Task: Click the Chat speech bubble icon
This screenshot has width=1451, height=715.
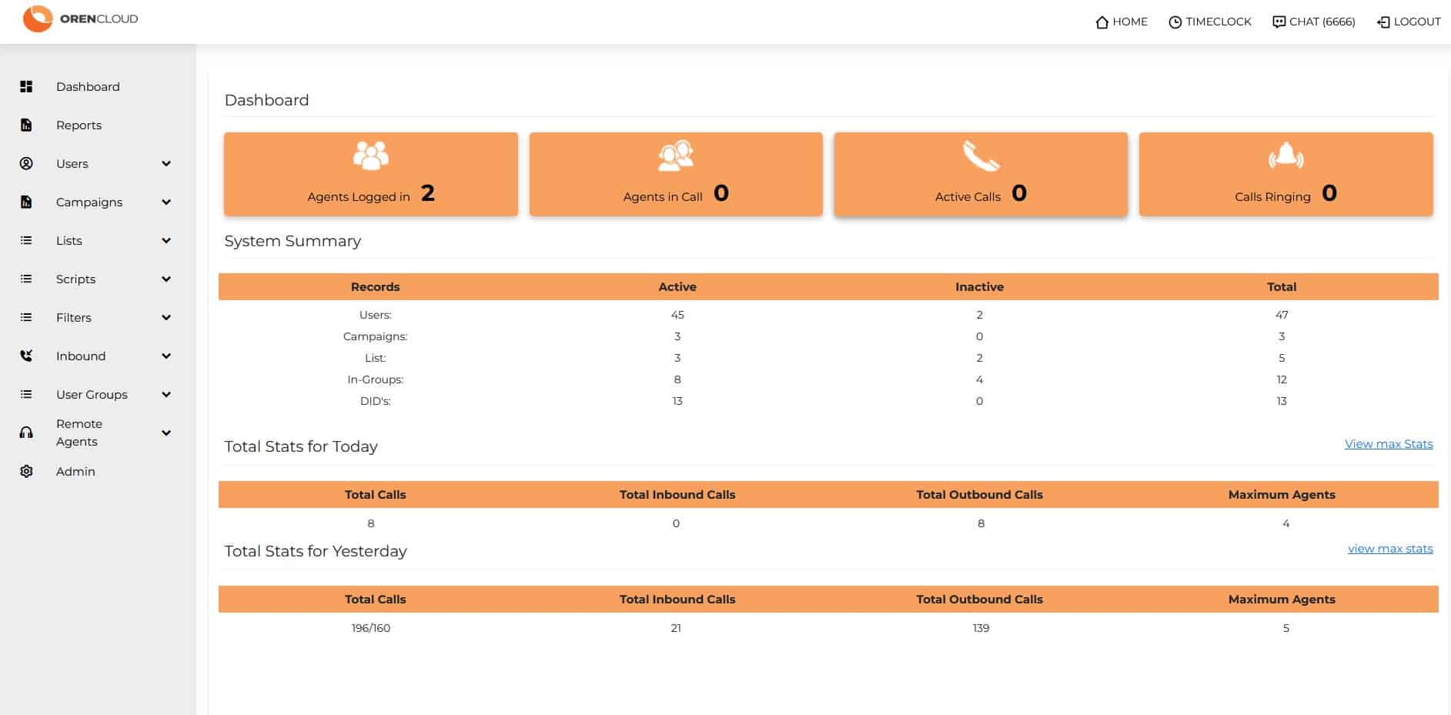Action: click(1279, 22)
